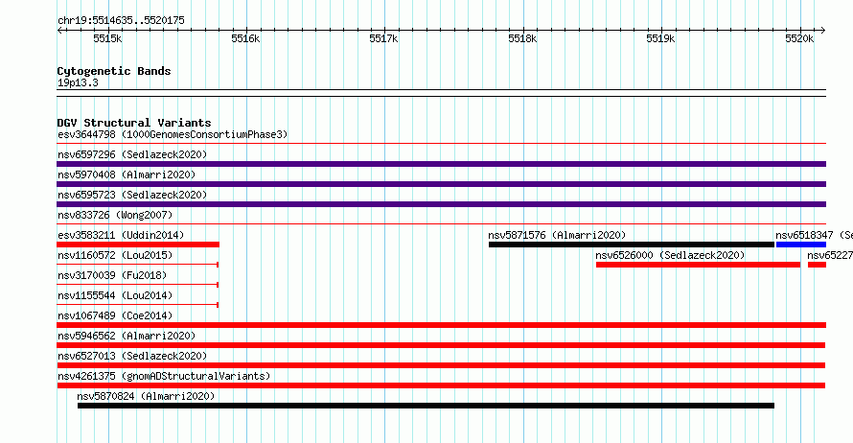The height and width of the screenshot is (443, 853).
Task: Open the nsv3170039 (Fu2018) label
Action: (x=112, y=275)
